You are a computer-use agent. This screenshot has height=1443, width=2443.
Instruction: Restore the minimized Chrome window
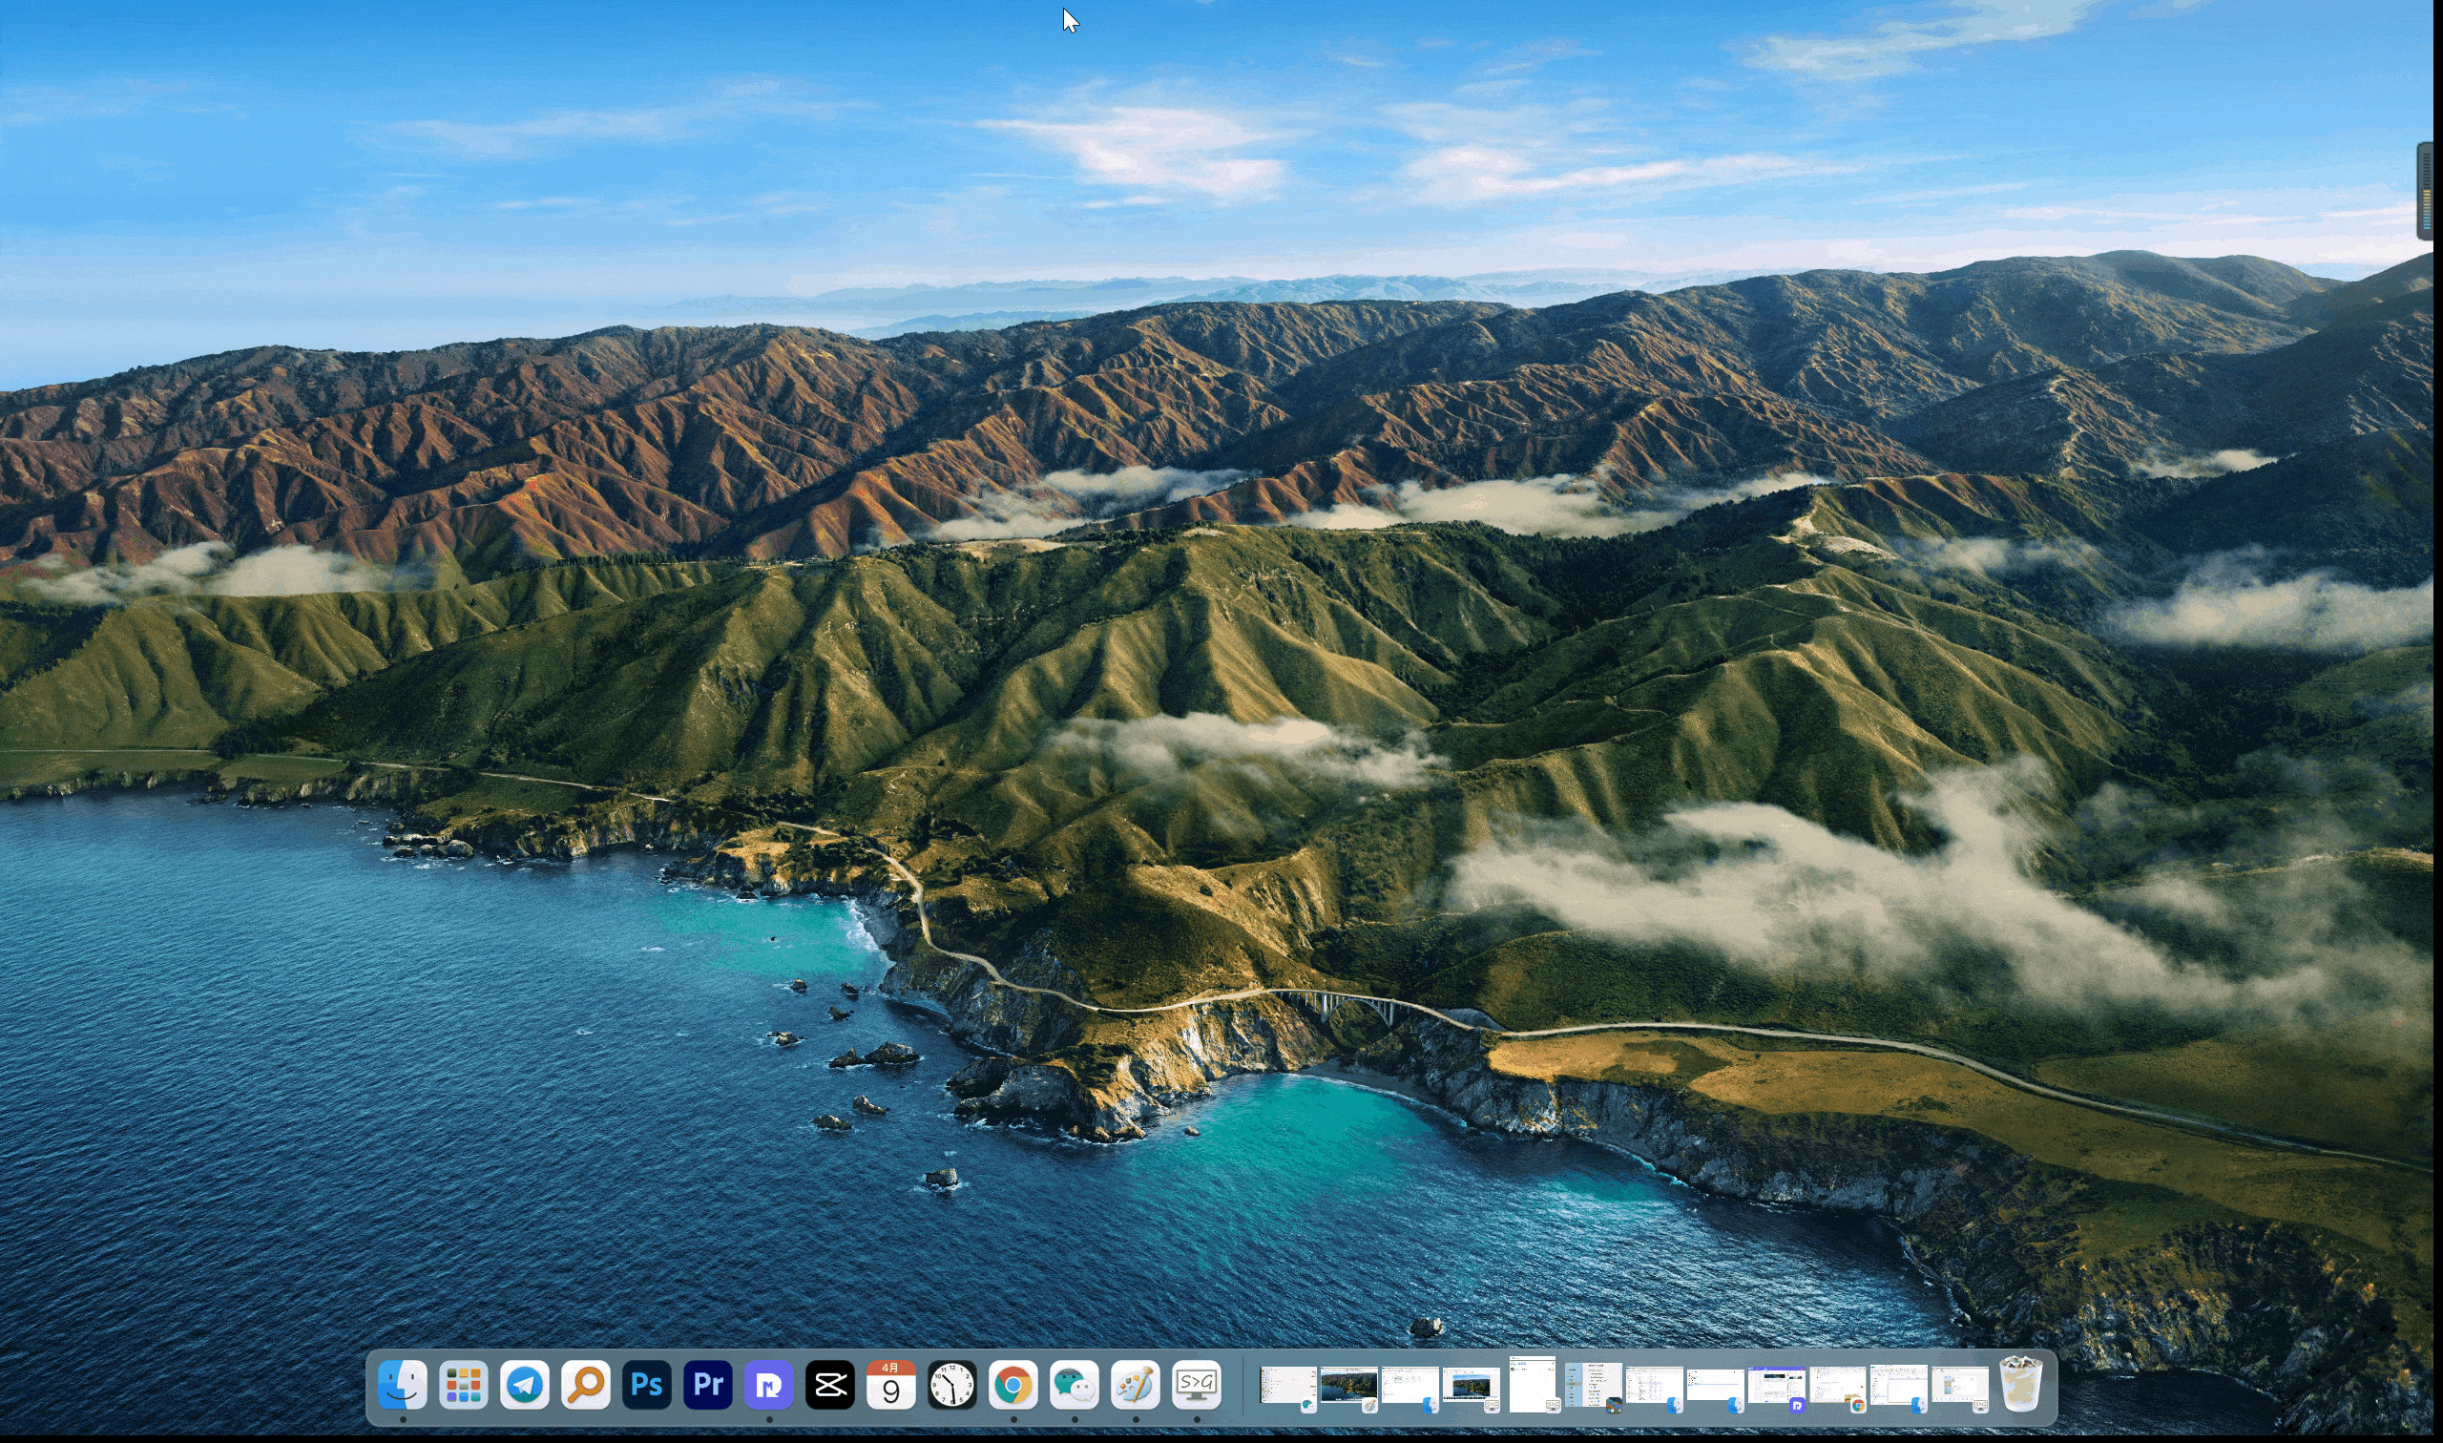(1837, 1385)
